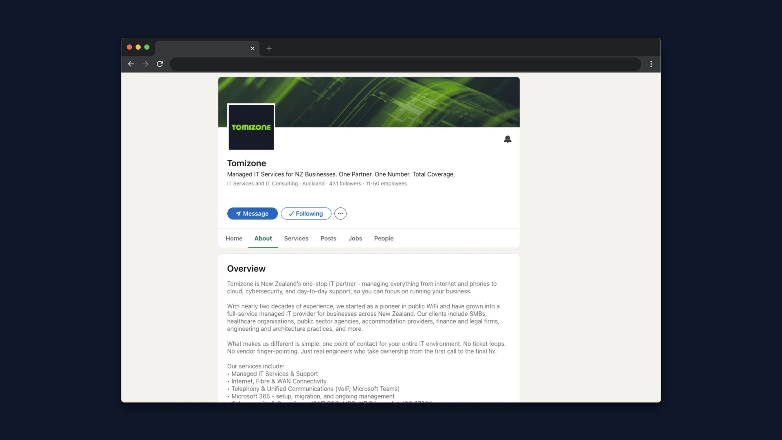Click the browser address bar
The height and width of the screenshot is (440, 782).
[x=405, y=64]
